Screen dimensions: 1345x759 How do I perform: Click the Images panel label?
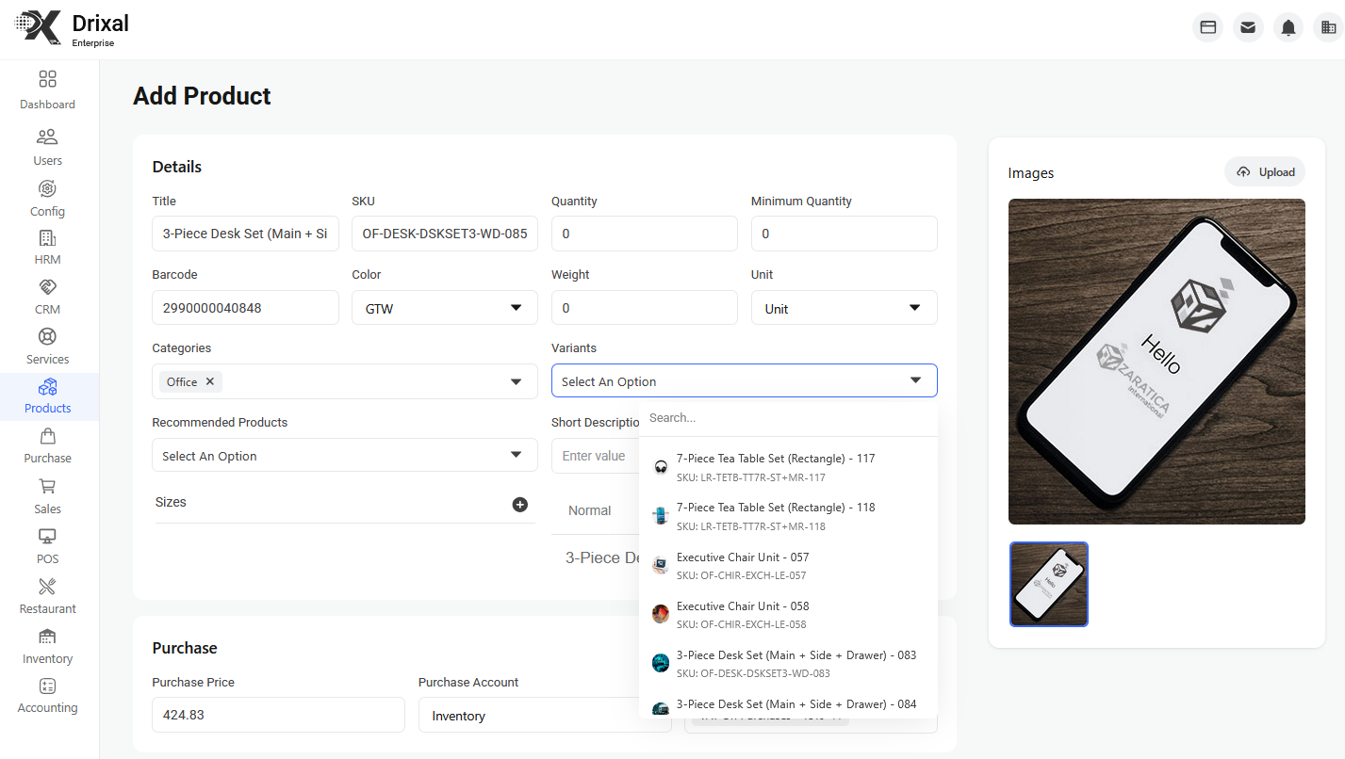click(1030, 173)
